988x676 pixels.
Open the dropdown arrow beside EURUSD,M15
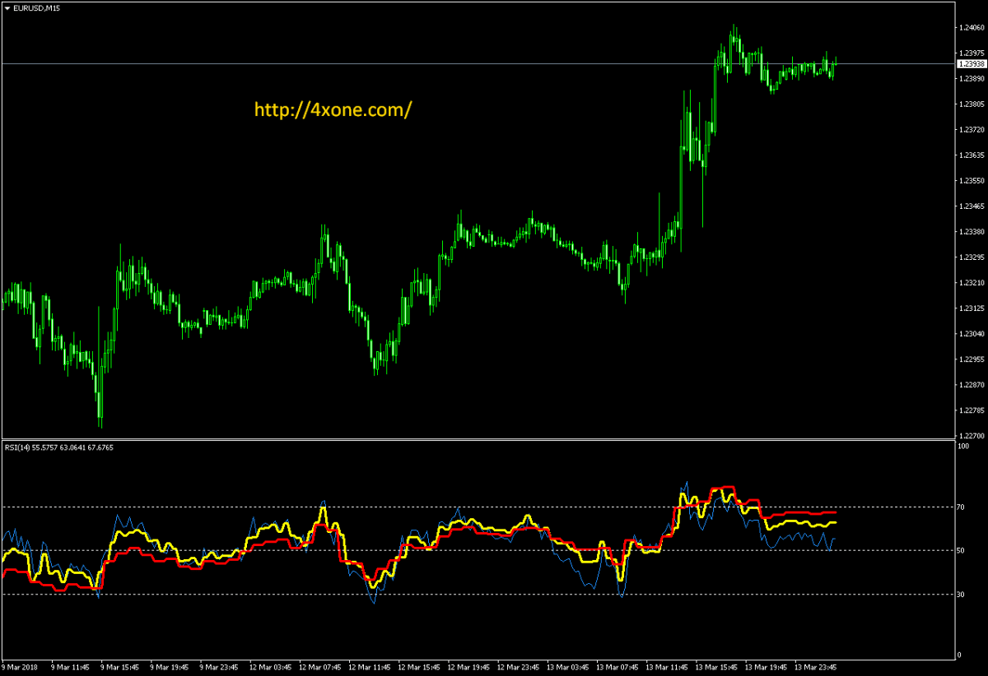coord(7,7)
